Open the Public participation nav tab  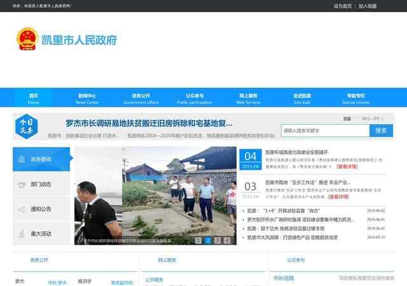point(195,99)
